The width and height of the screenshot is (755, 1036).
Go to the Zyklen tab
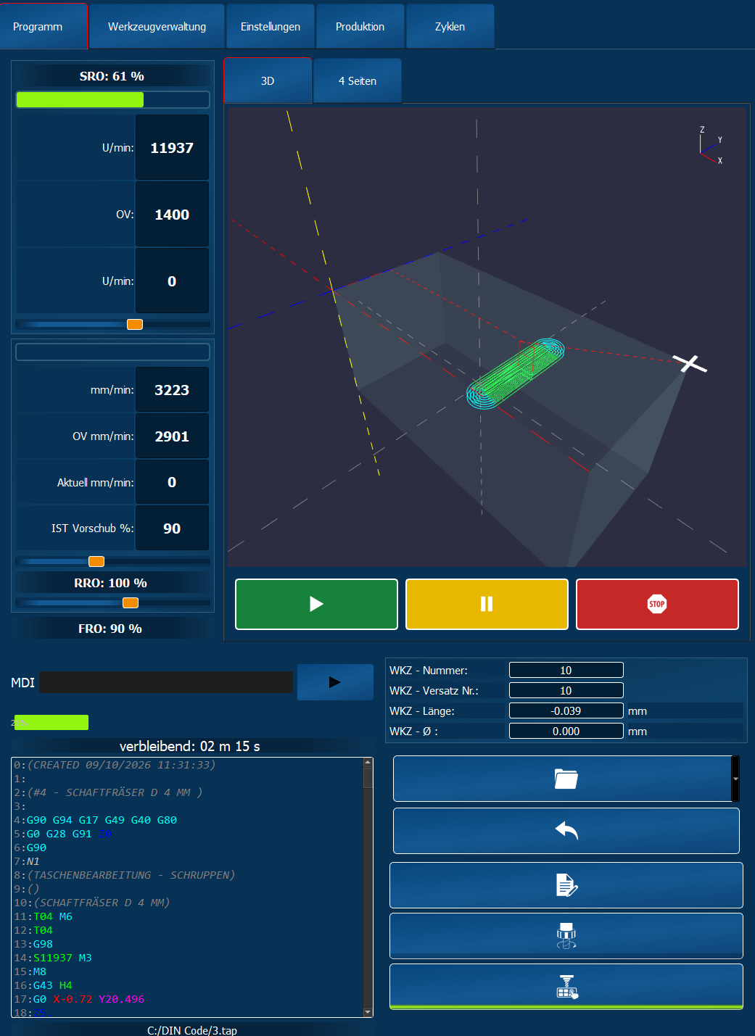(450, 27)
